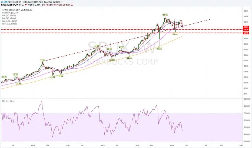Select the EMA (10, close) indicator label
Screen dimensions: 252x148
(x=9, y=24)
